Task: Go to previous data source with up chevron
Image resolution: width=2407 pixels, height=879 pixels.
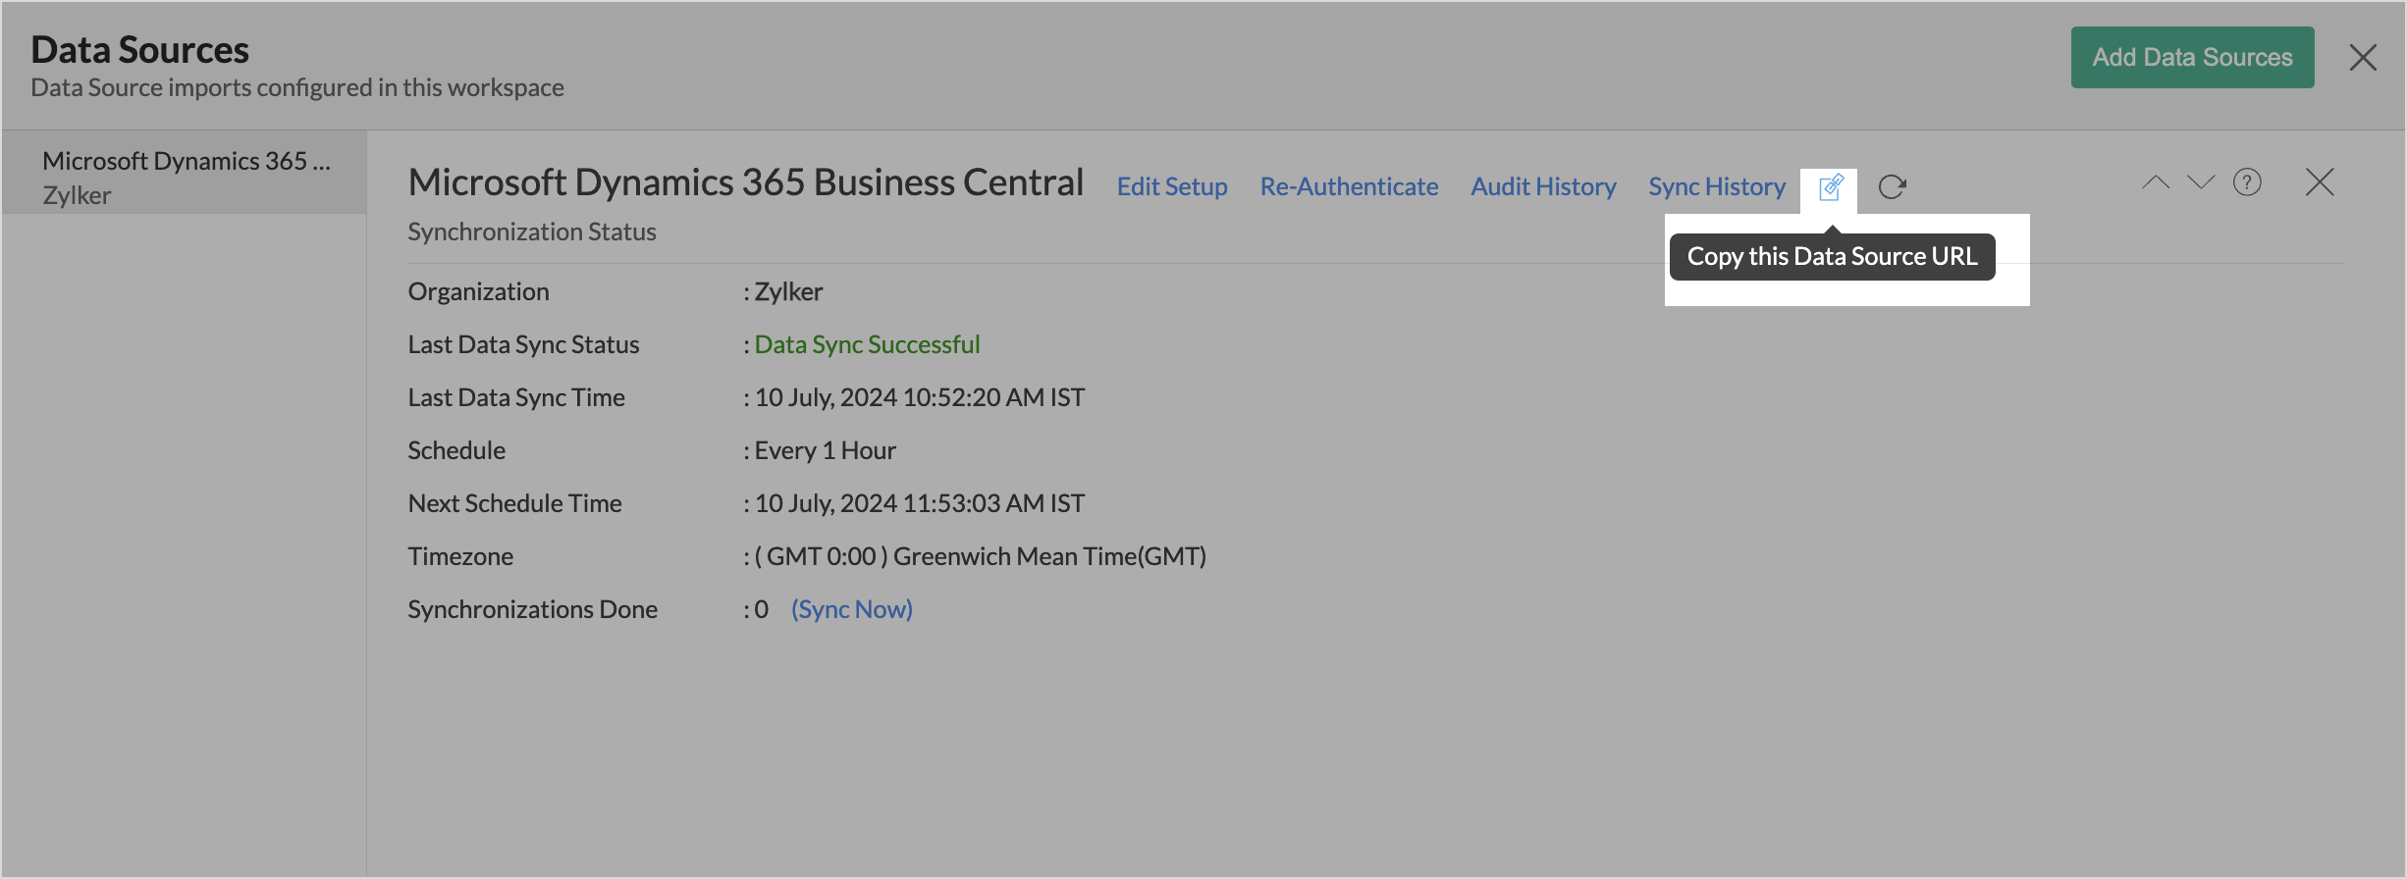Action: pos(2156,182)
